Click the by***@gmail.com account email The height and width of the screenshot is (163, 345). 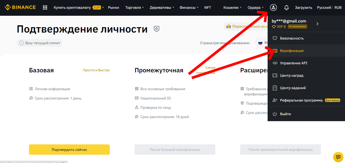click(x=289, y=21)
